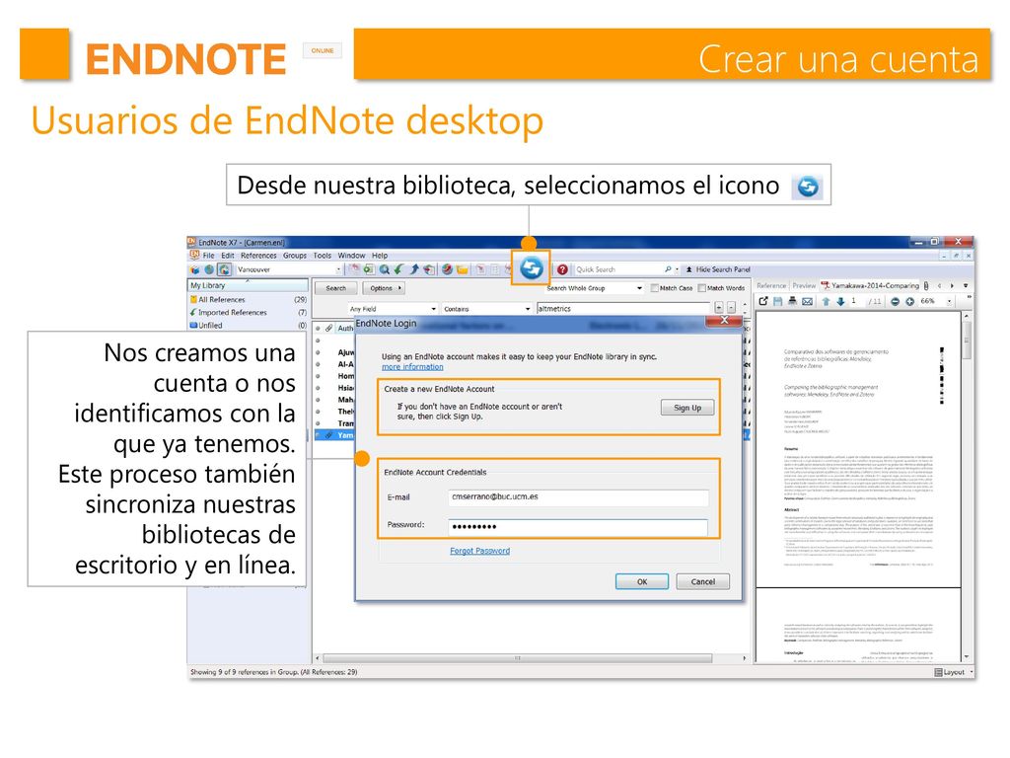Click the Yamakawa PDF tab icon
This screenshot has width=1010, height=758.
pyautogui.click(x=826, y=285)
